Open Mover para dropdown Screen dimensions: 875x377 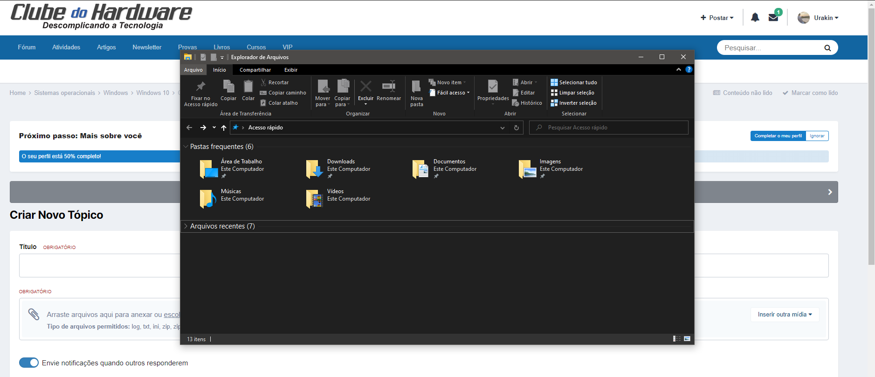pyautogui.click(x=323, y=93)
